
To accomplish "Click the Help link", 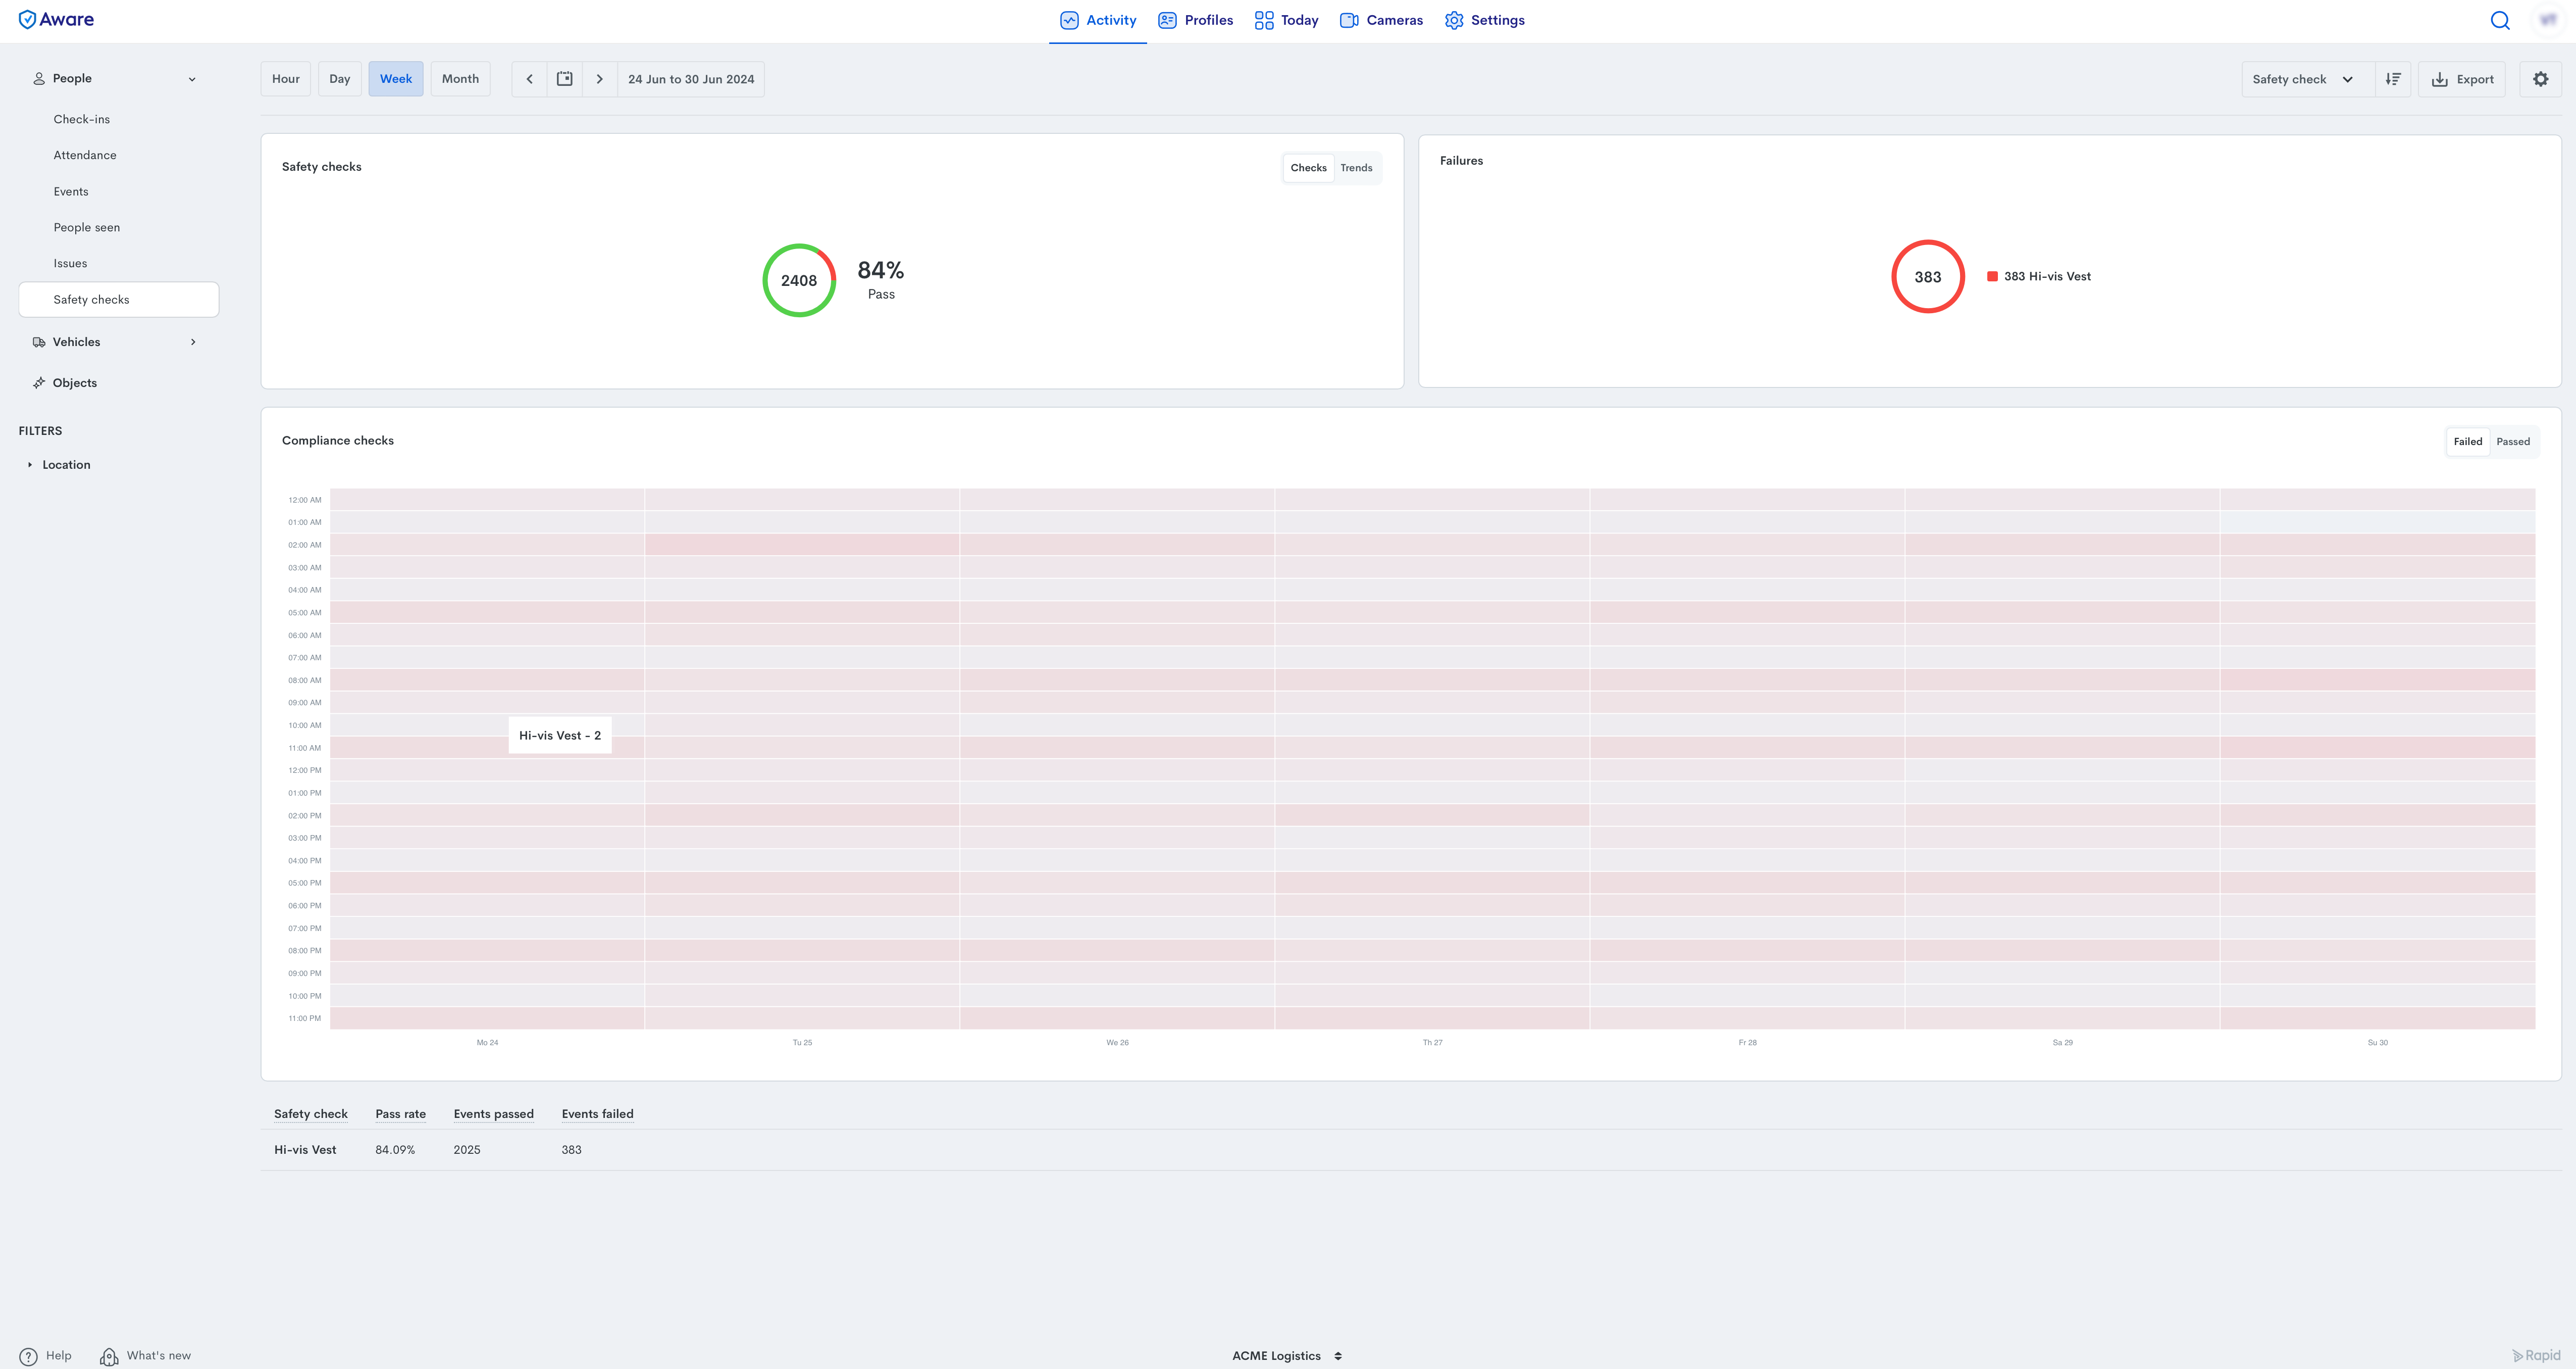I will point(59,1356).
